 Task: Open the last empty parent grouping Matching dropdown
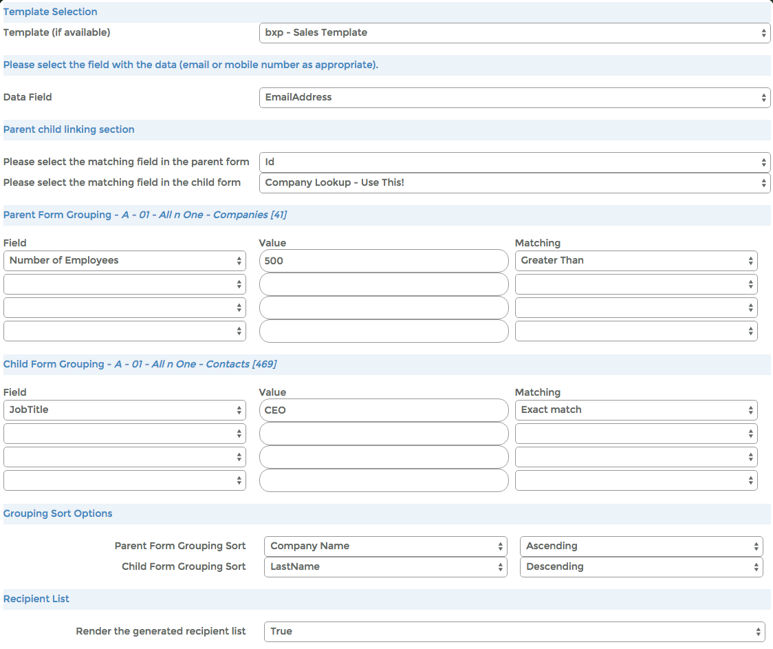click(x=636, y=331)
